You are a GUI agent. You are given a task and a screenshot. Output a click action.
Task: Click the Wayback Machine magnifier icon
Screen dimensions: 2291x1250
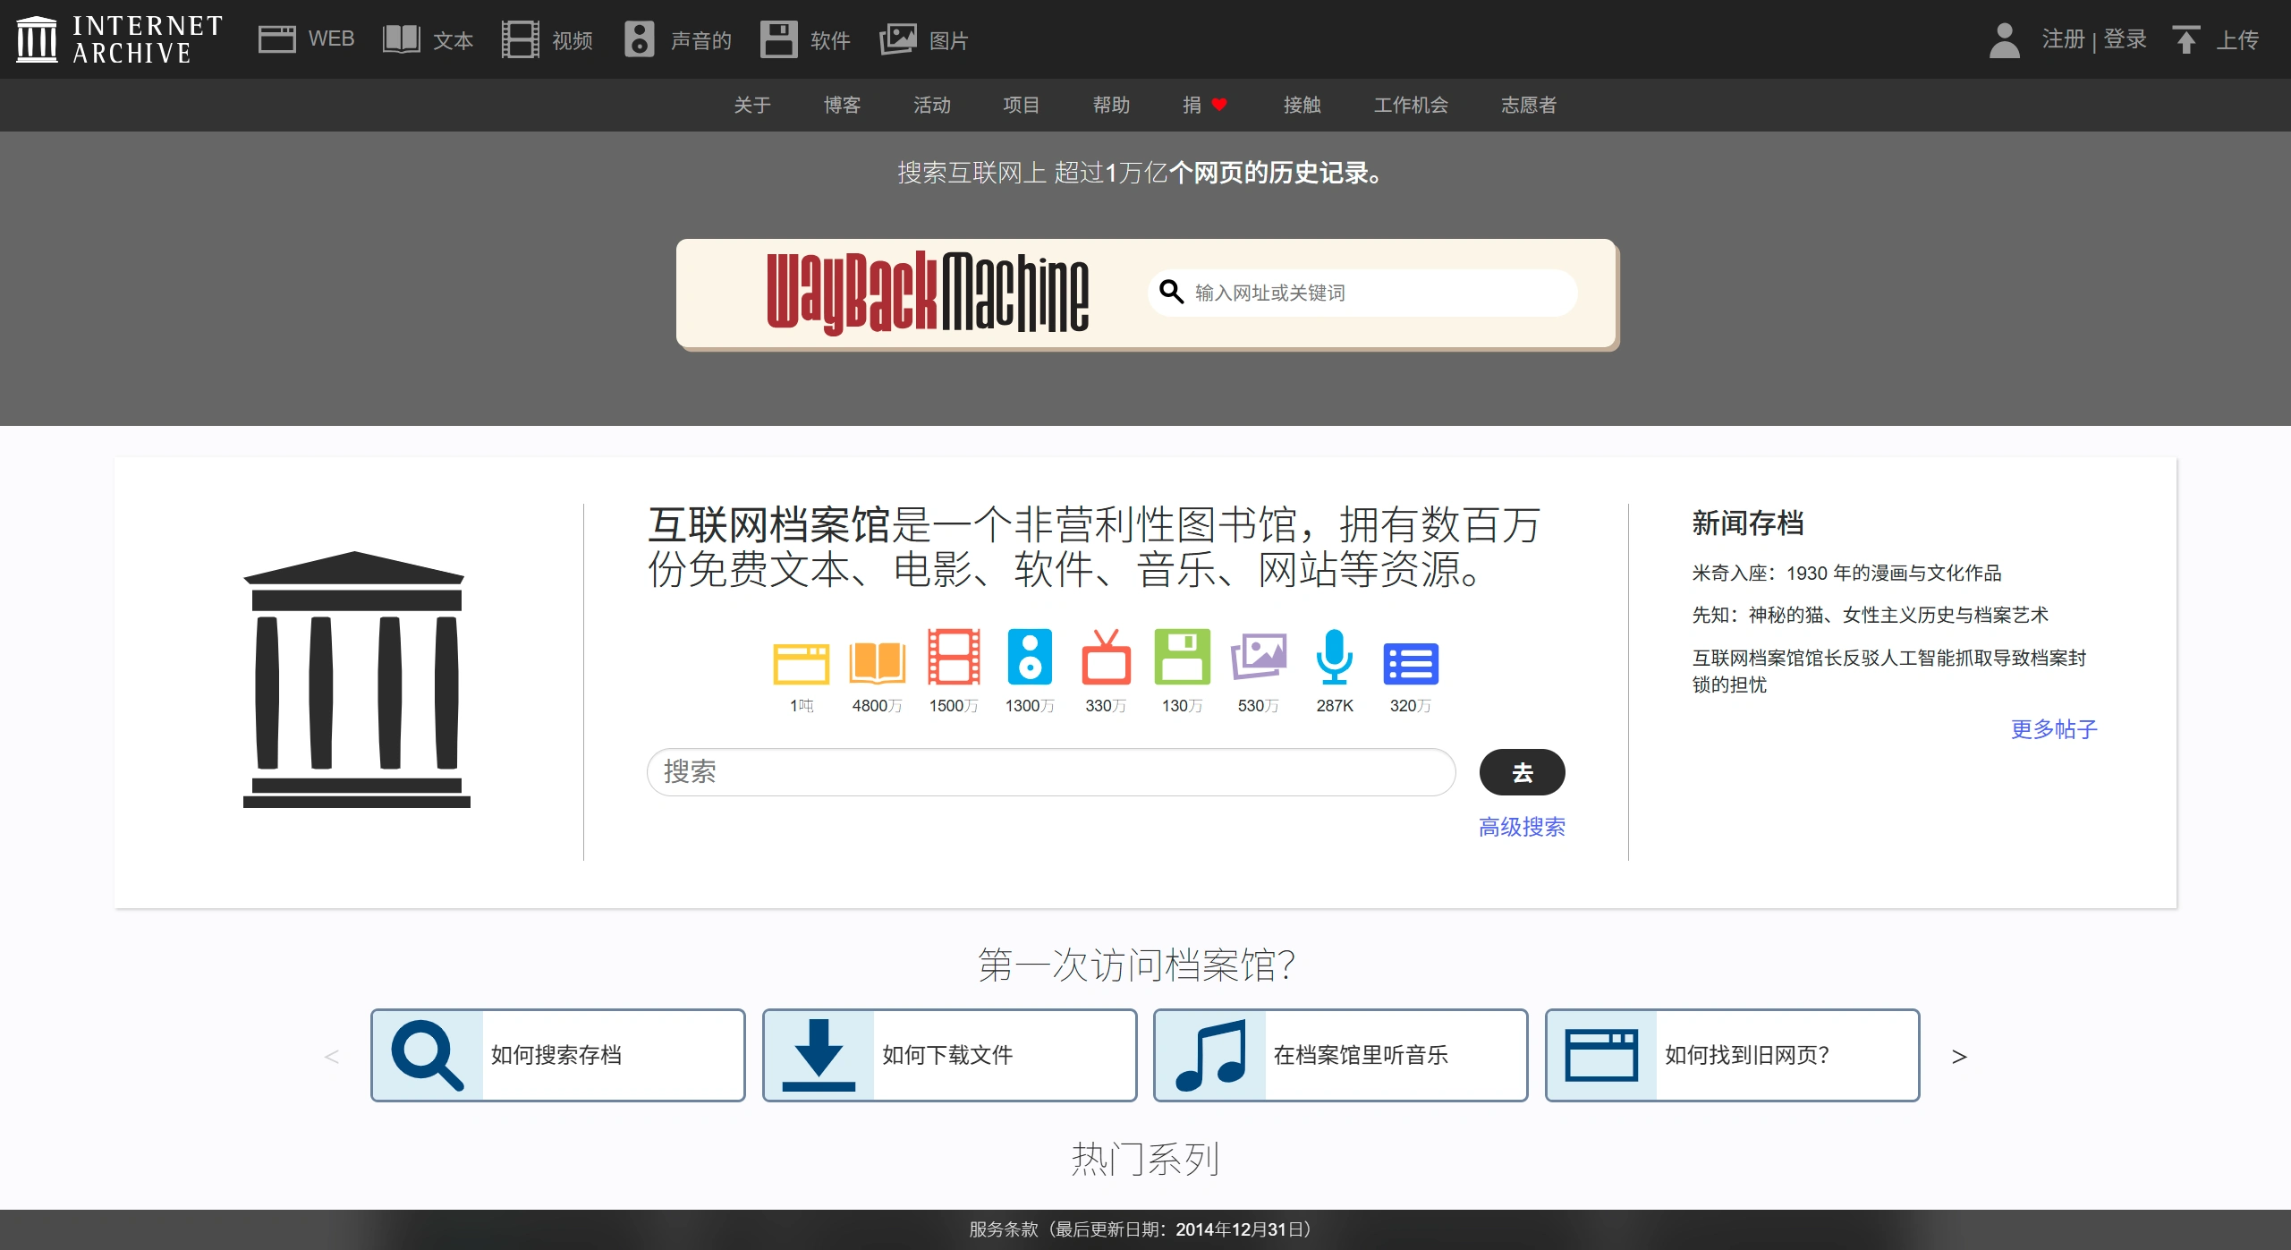1170,293
